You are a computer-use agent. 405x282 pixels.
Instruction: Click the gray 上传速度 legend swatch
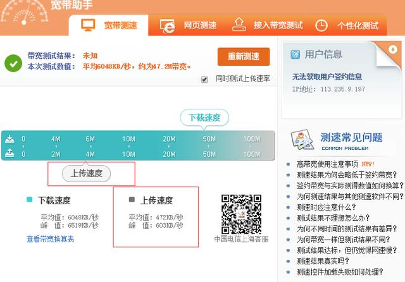click(132, 199)
